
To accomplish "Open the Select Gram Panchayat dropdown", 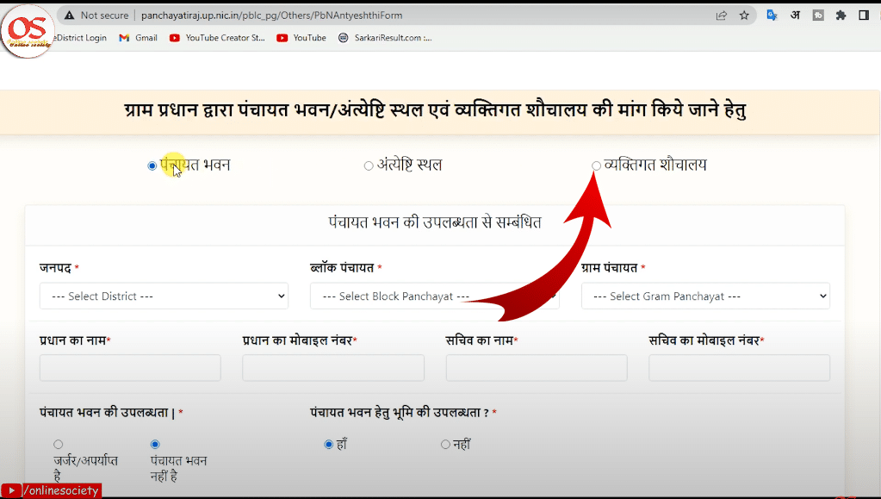I will (x=705, y=296).
